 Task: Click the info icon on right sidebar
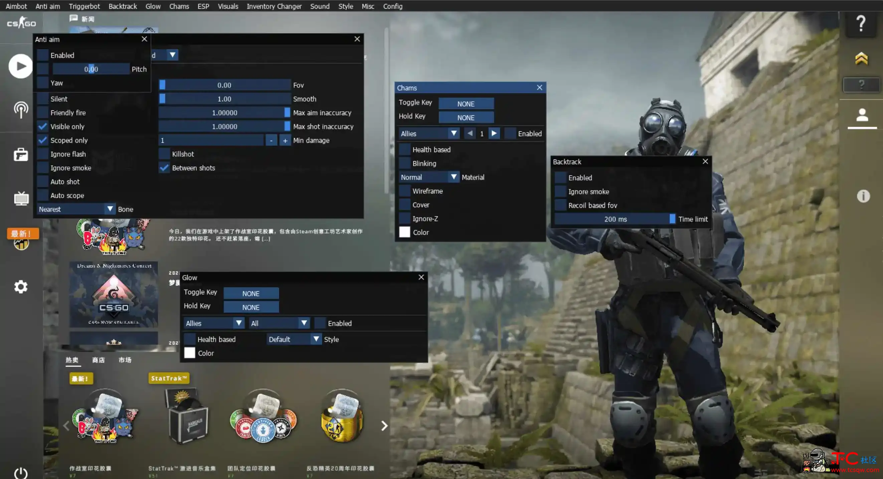coord(864,196)
